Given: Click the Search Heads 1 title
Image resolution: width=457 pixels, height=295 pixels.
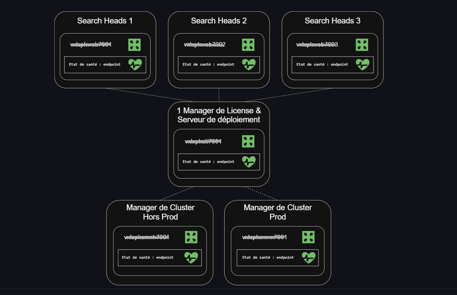Looking at the screenshot, I should 105,21.
